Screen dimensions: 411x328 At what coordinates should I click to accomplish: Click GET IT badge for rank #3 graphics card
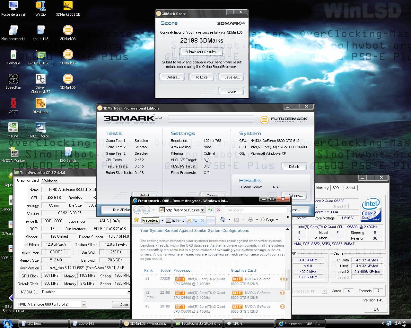pos(237,307)
